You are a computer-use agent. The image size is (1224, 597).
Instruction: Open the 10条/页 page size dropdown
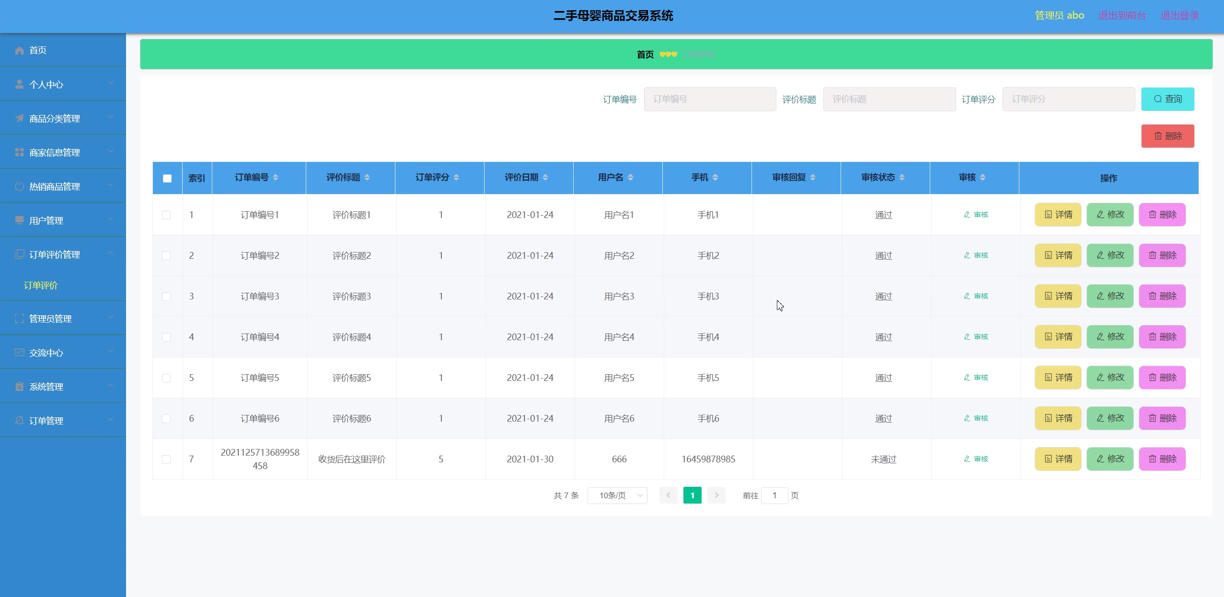[x=617, y=495]
